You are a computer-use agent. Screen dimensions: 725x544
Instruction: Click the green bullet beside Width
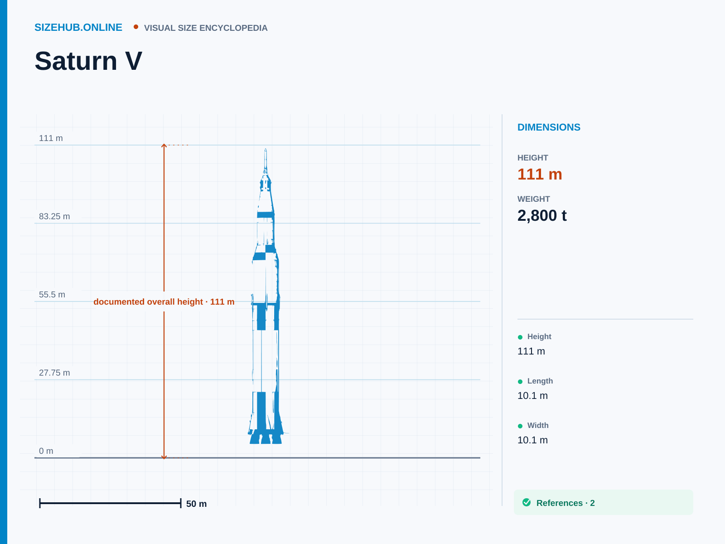[x=520, y=426]
